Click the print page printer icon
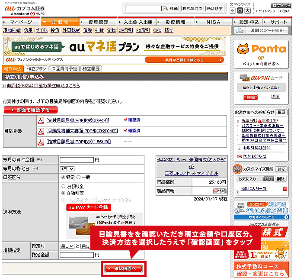294x278 pixels. tap(240, 30)
